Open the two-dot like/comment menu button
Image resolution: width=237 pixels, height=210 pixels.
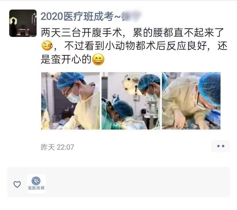click(221, 146)
